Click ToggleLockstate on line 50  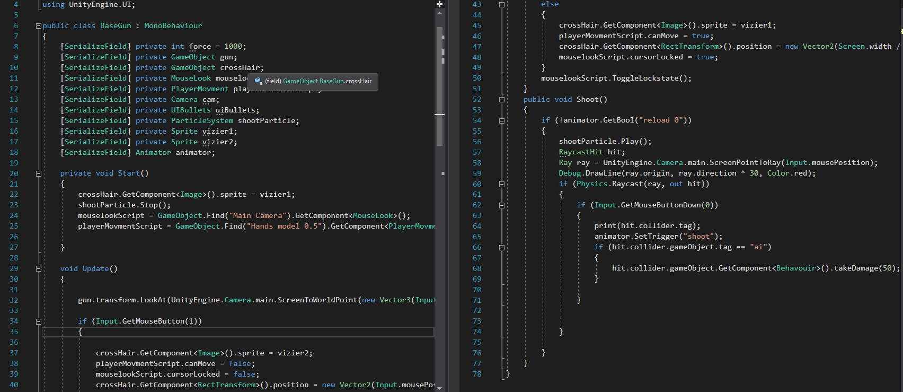coord(645,79)
